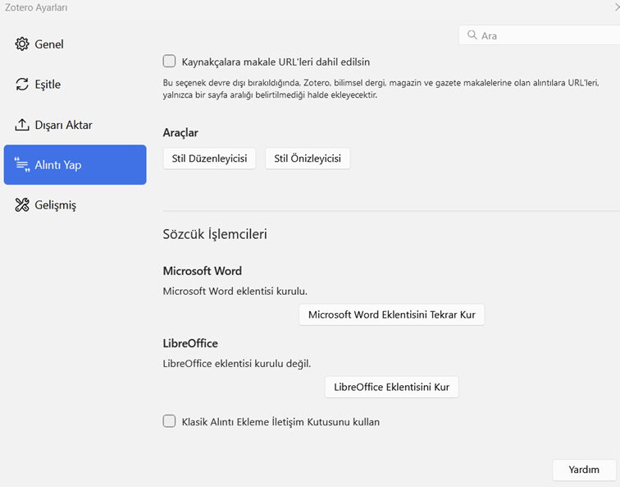
Task: Toggle 'Klasik Alıntı Ekleme İletişim Kutusunu kullan' checkbox
Action: 170,421
